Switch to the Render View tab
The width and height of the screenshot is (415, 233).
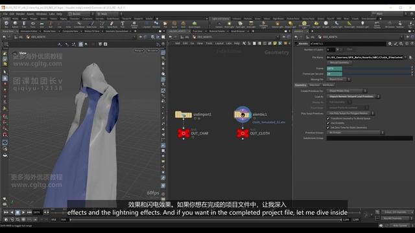49,31
